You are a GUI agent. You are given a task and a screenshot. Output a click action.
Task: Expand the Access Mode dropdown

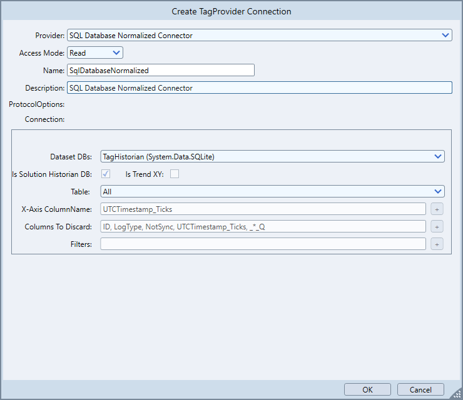[95, 53]
